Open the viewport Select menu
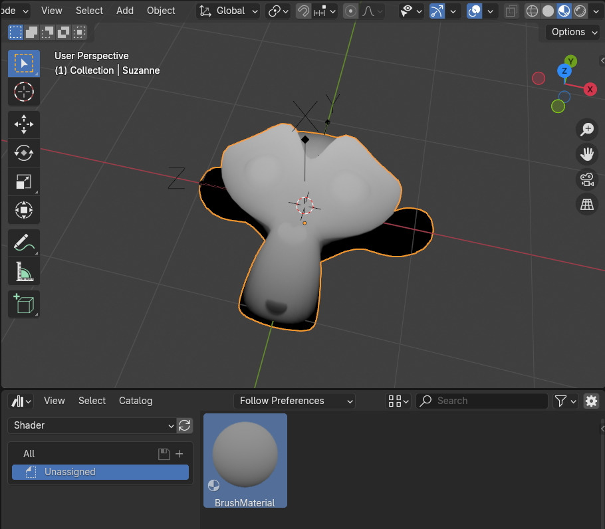Viewport: 605px width, 529px height. point(89,11)
